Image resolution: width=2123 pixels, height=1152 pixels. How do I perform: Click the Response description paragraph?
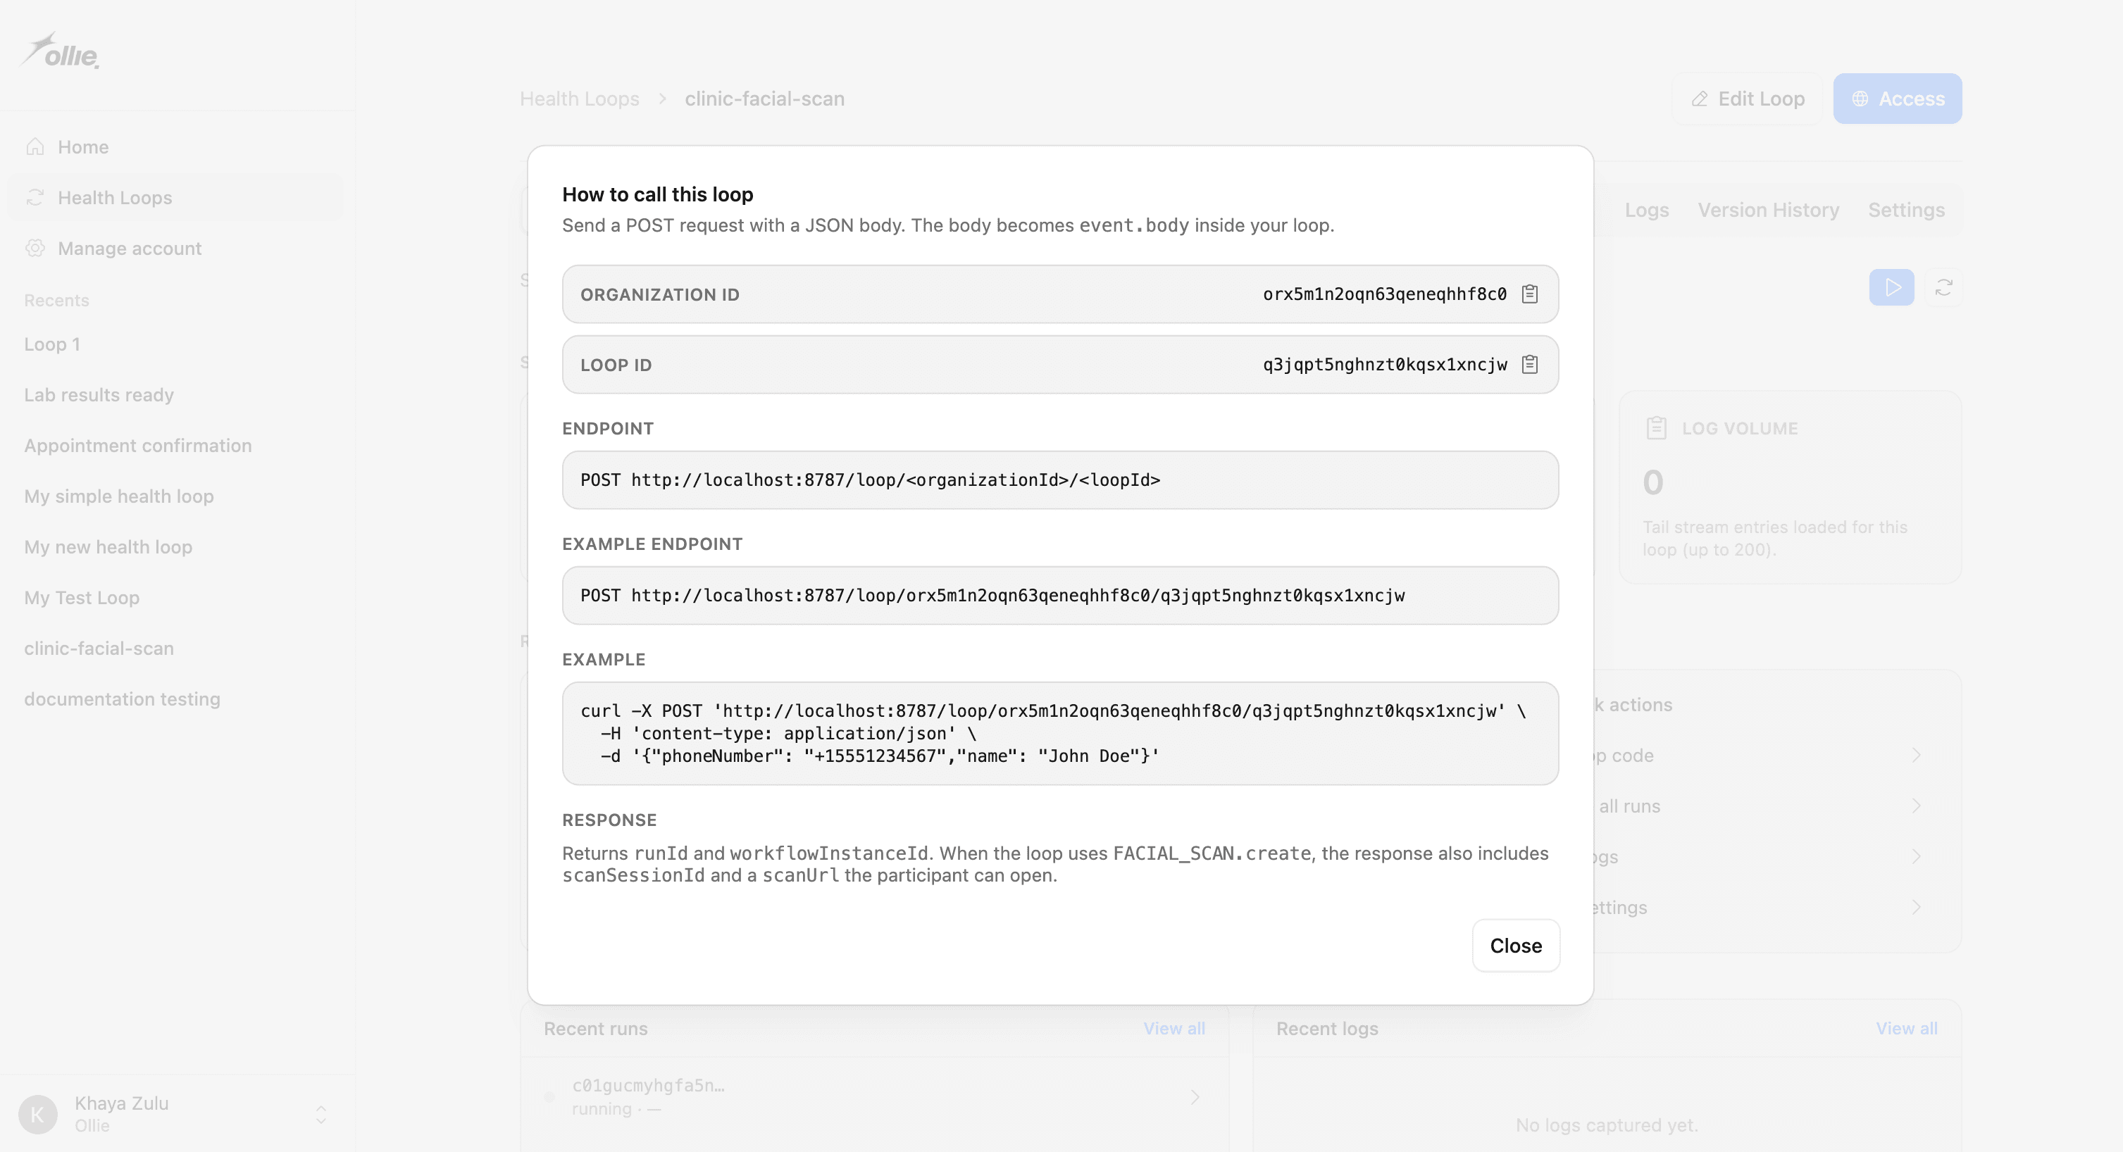[1055, 865]
